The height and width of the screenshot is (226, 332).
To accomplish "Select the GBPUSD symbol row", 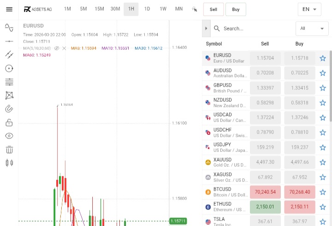I will pyautogui.click(x=266, y=88).
